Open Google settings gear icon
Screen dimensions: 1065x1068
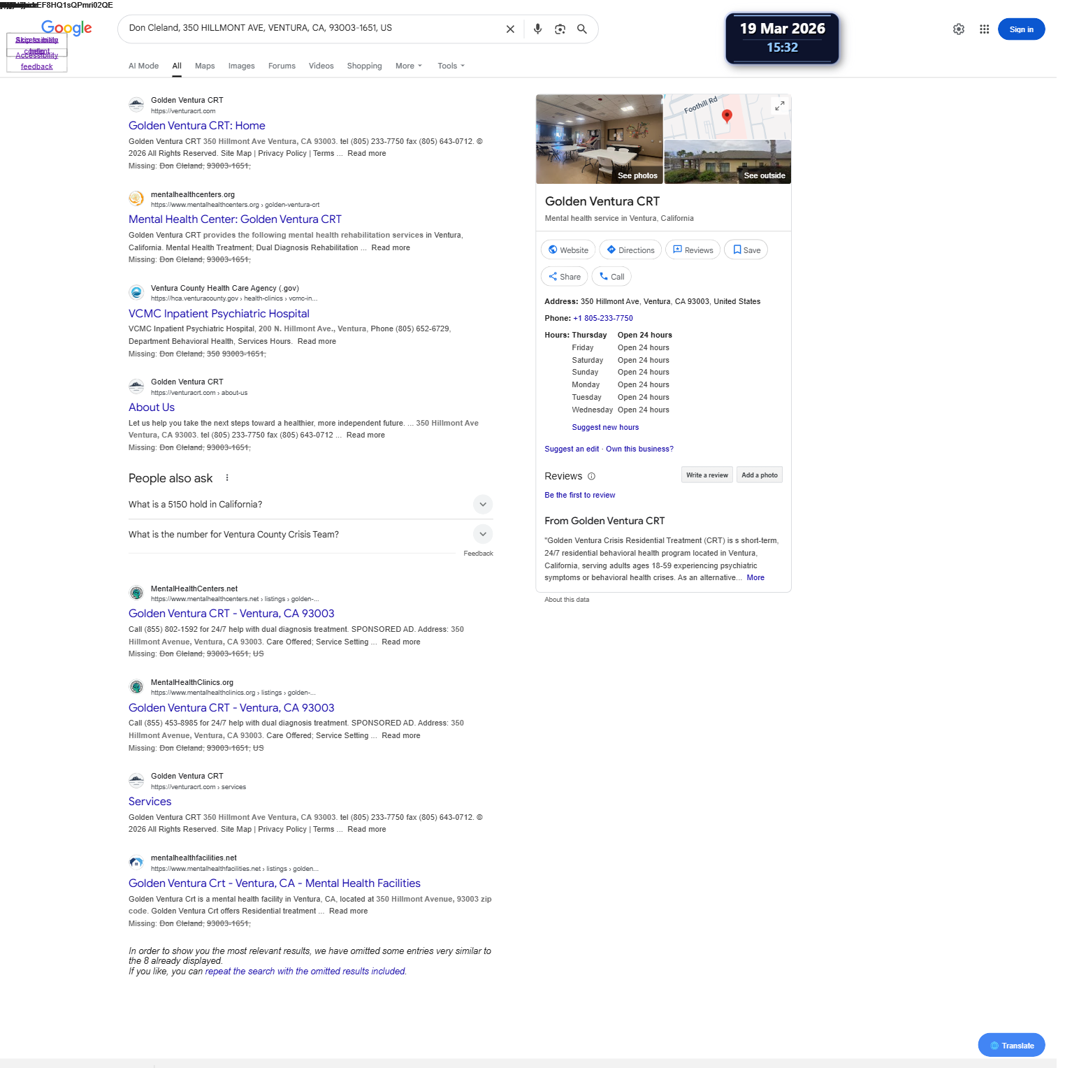(x=959, y=29)
